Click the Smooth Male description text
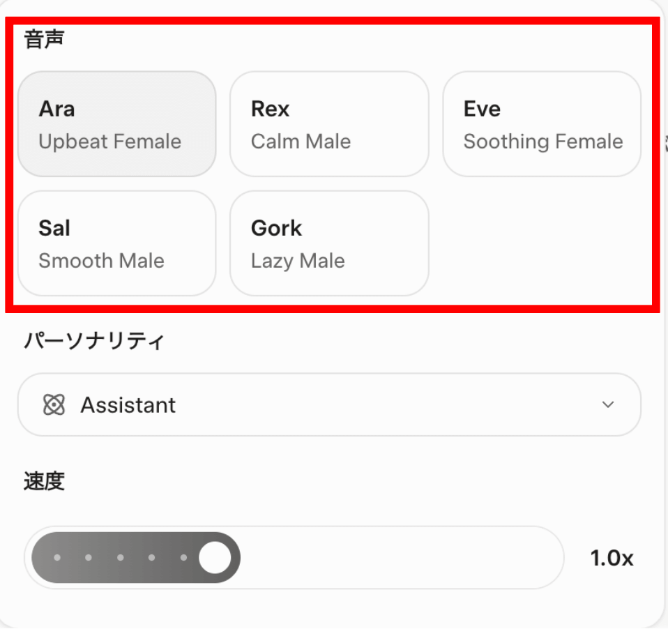Screen dimensions: 668x629 click(101, 261)
